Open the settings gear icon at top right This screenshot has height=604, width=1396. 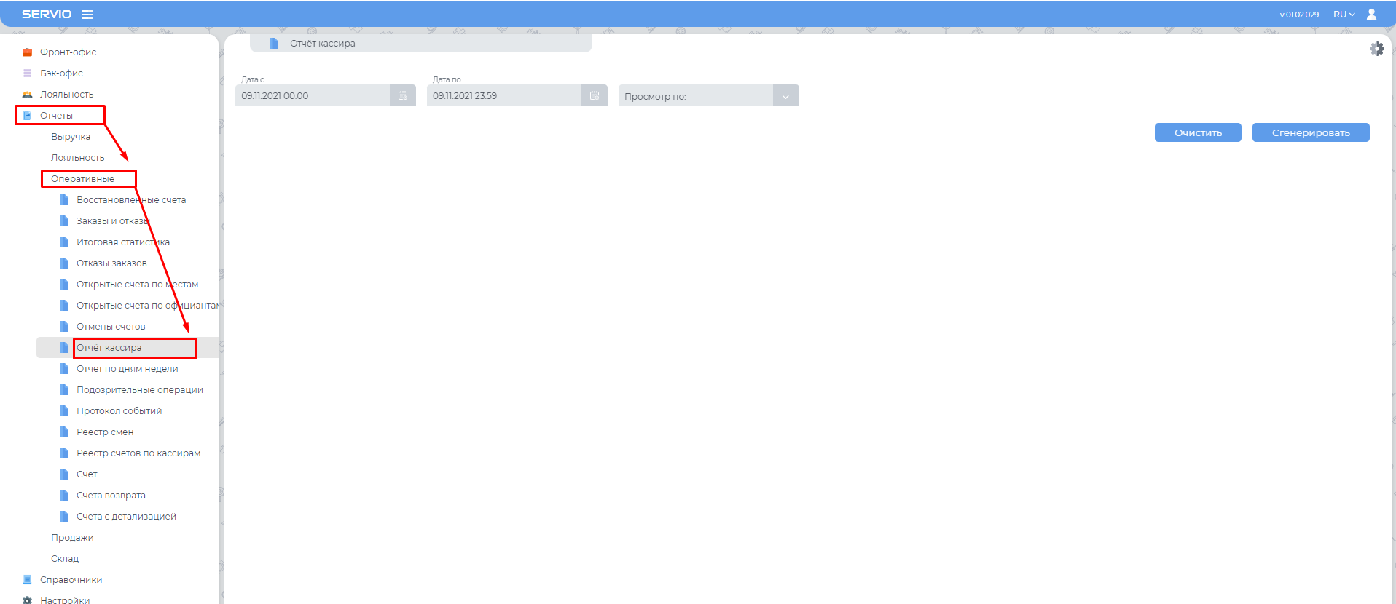tap(1376, 49)
